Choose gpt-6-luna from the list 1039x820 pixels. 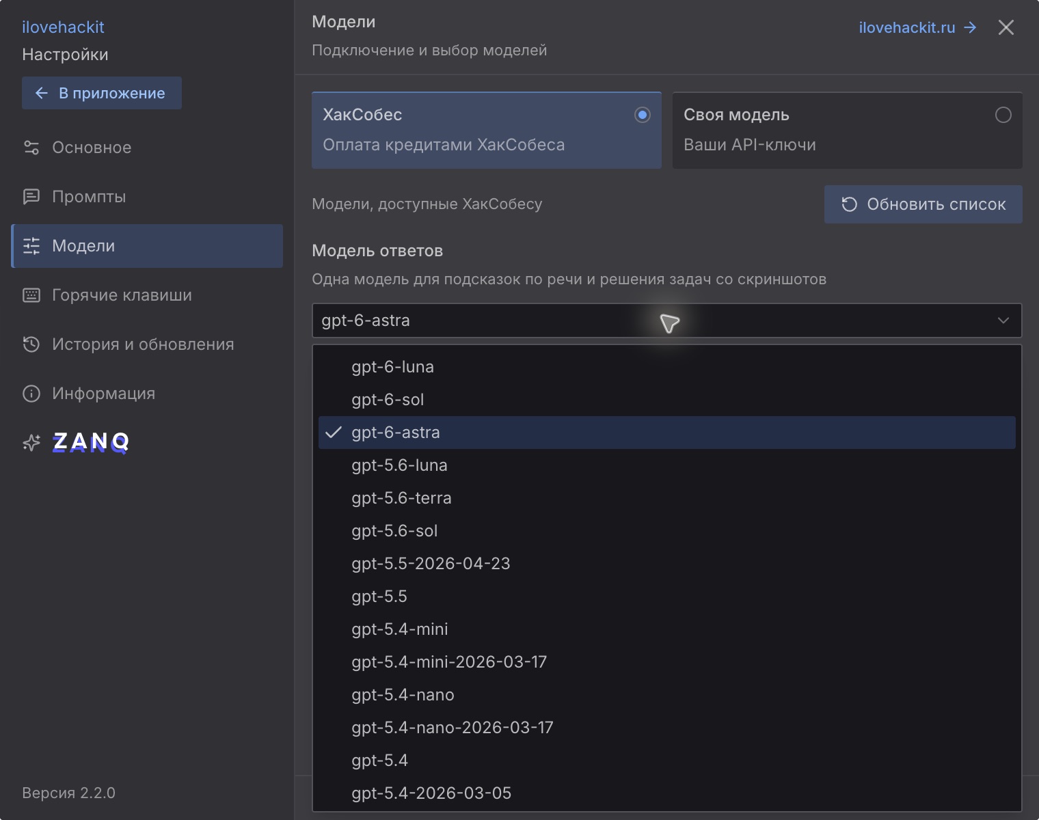[x=666, y=367]
